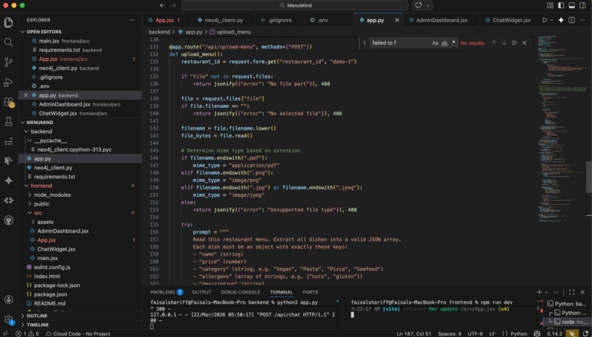
Task: Switch to the neo4j_client.py tab
Action: 224,20
